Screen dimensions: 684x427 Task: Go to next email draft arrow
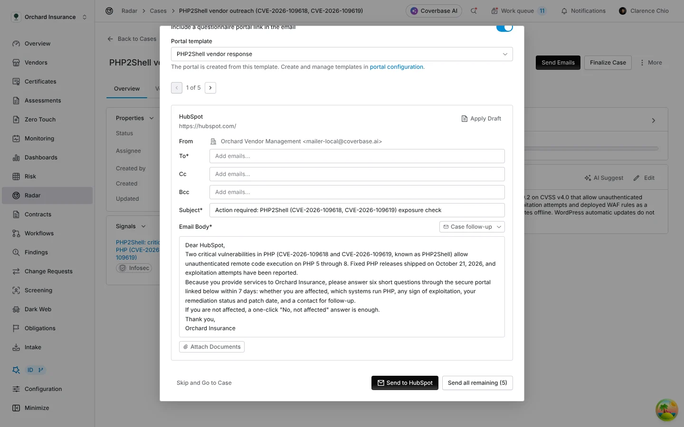point(210,88)
